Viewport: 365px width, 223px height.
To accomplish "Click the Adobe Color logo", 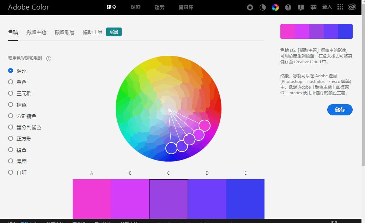I will pos(29,7).
